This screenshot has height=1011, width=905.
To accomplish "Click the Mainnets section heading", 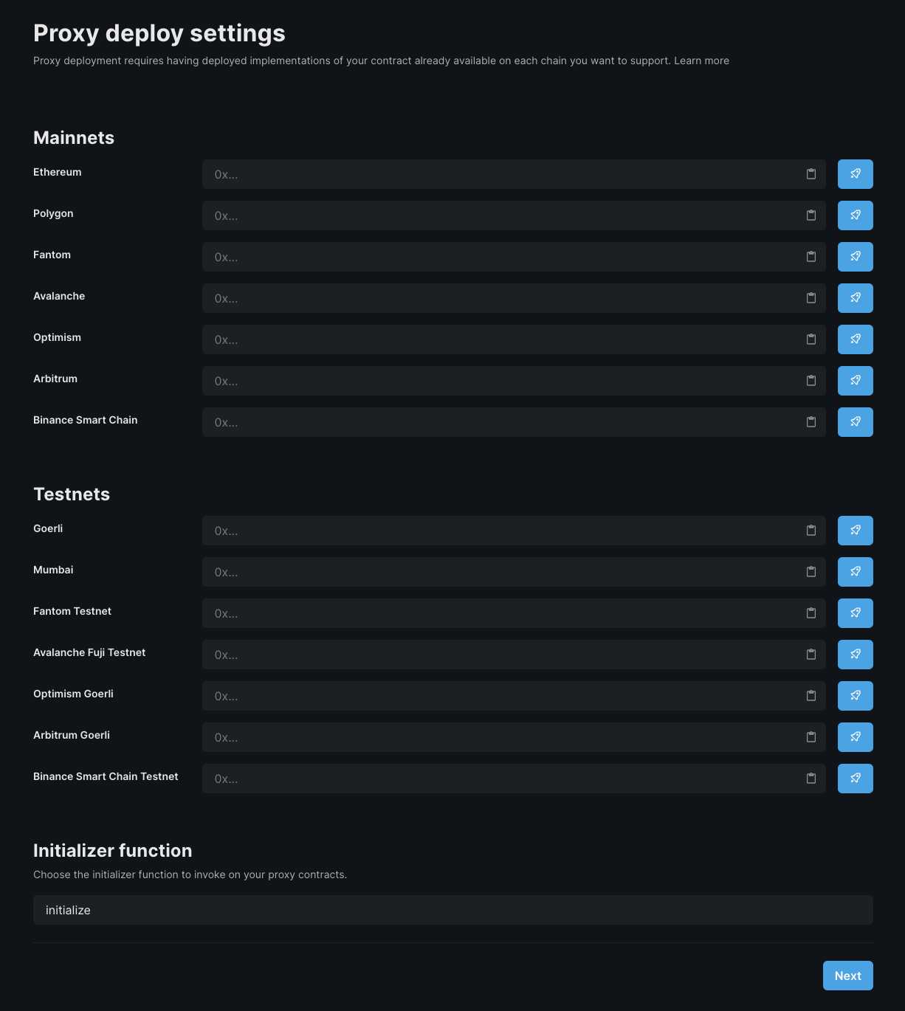I will [74, 138].
